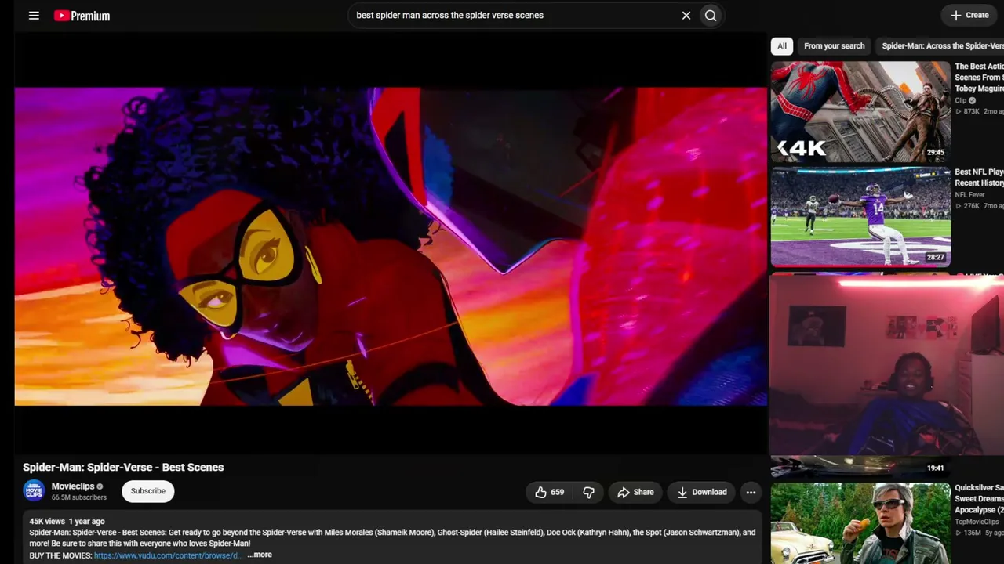The width and height of the screenshot is (1004, 564).
Task: Like the video with 659 likes
Action: tap(549, 492)
